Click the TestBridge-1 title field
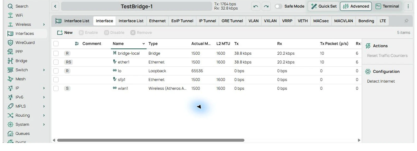This screenshot has width=417, height=151. click(137, 6)
